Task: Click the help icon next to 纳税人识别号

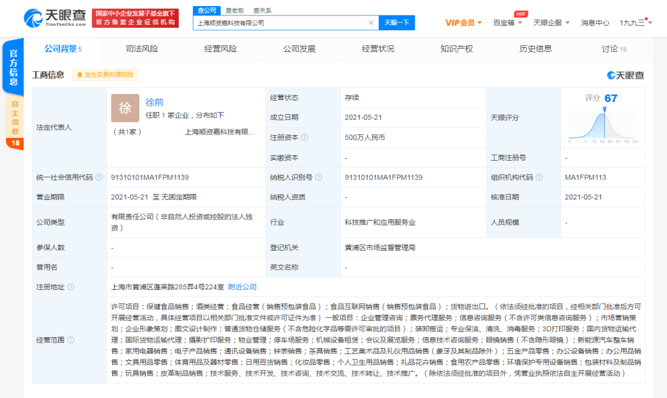Action: click(319, 177)
